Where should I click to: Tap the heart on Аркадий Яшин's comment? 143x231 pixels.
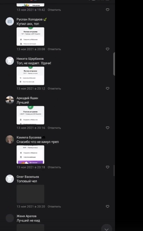pos(108,128)
